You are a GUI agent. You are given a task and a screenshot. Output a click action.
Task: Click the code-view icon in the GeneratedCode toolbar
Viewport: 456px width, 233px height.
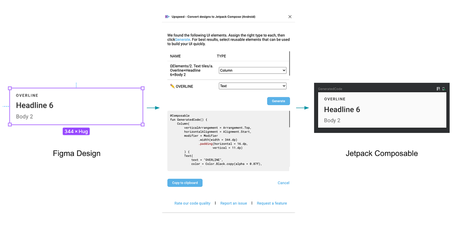438,89
